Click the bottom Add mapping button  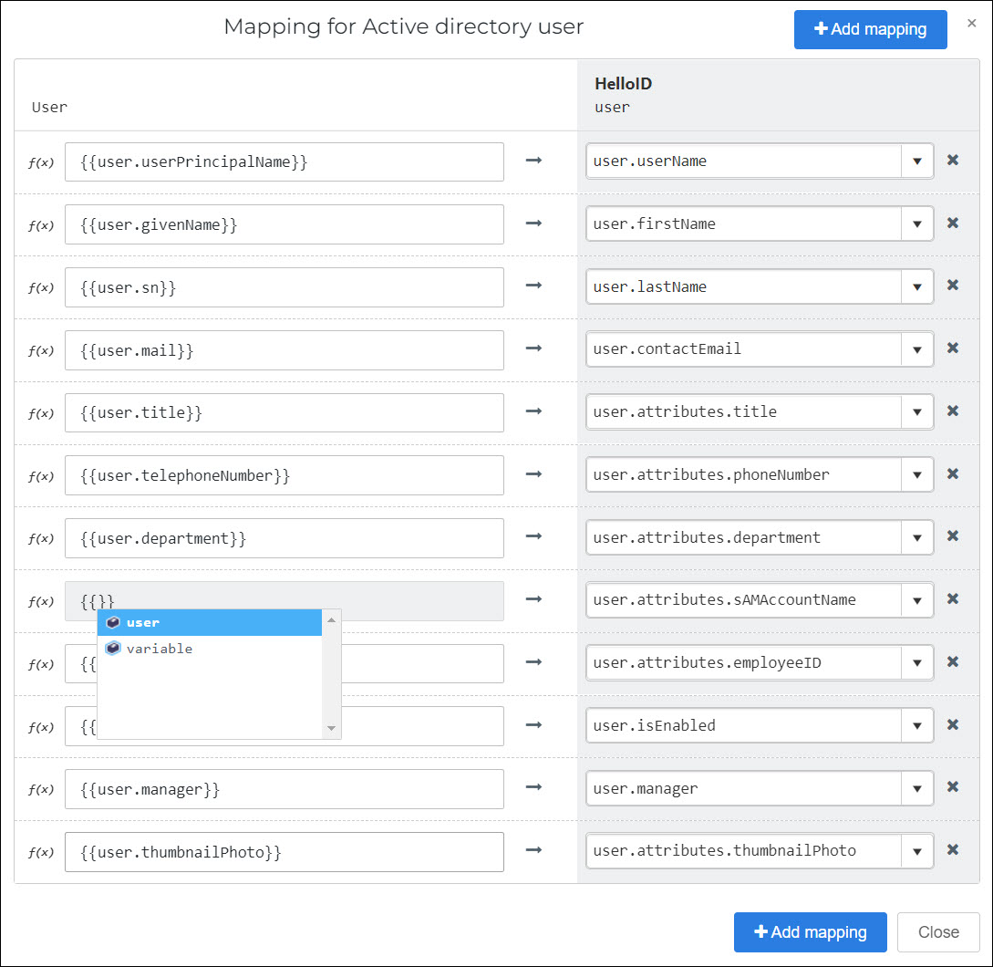[x=810, y=932]
